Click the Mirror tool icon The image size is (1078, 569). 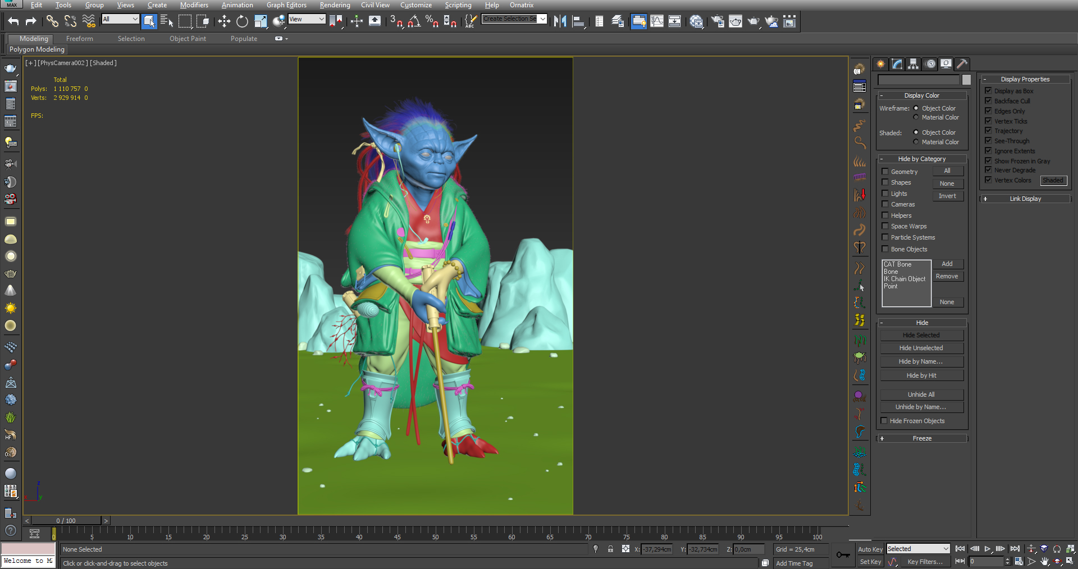[x=560, y=21]
